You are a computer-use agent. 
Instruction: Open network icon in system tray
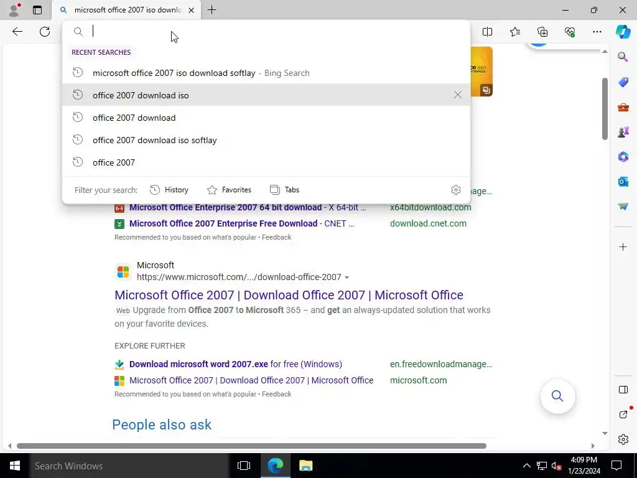(542, 466)
